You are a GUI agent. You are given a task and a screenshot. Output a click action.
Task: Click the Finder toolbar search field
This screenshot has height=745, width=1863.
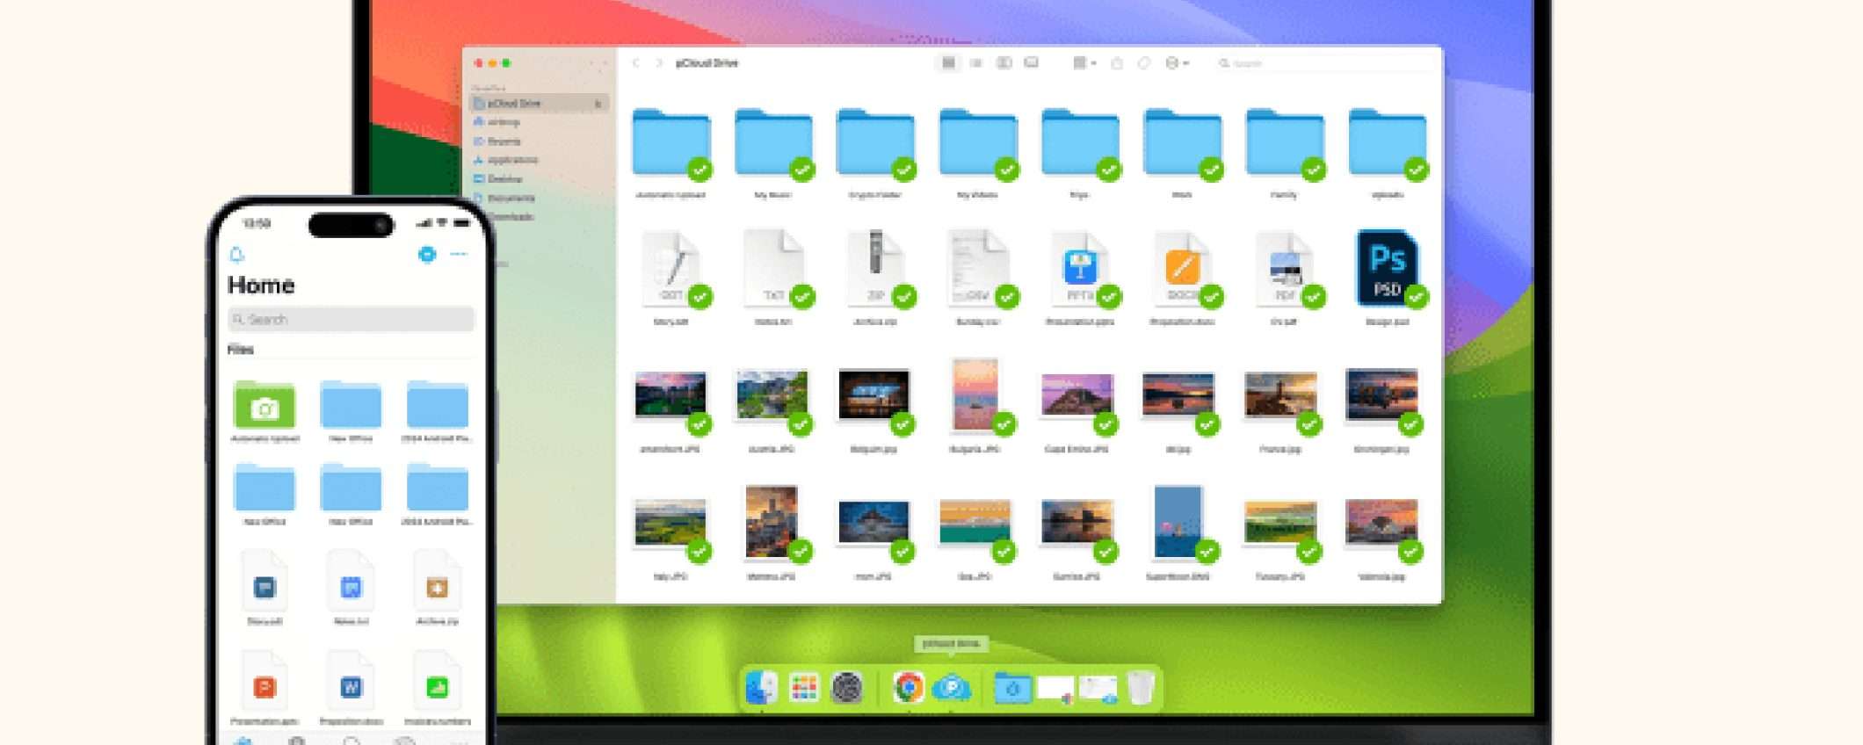[1318, 63]
